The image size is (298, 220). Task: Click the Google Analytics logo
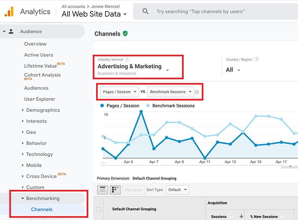[9, 12]
